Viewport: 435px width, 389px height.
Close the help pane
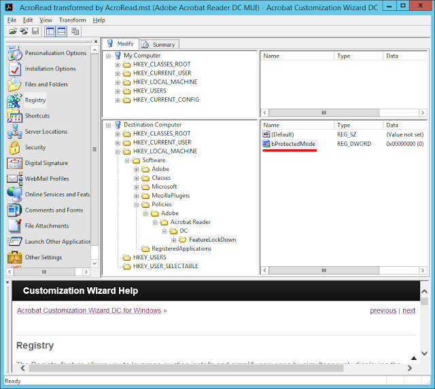(7, 282)
